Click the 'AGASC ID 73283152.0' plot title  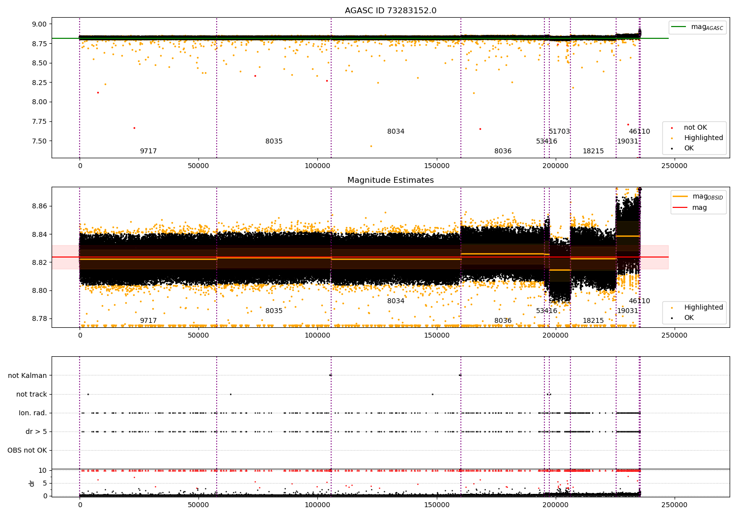[391, 11]
